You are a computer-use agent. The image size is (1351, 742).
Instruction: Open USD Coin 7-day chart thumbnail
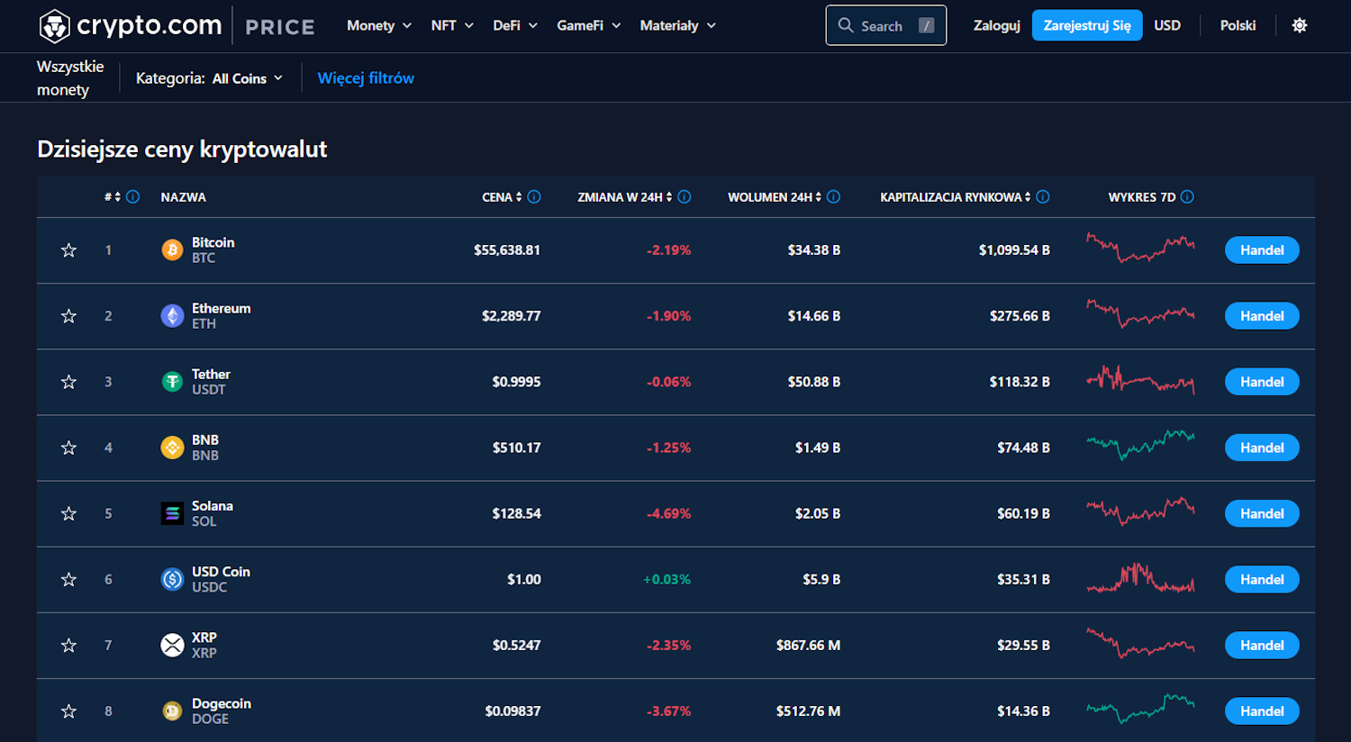tap(1140, 578)
